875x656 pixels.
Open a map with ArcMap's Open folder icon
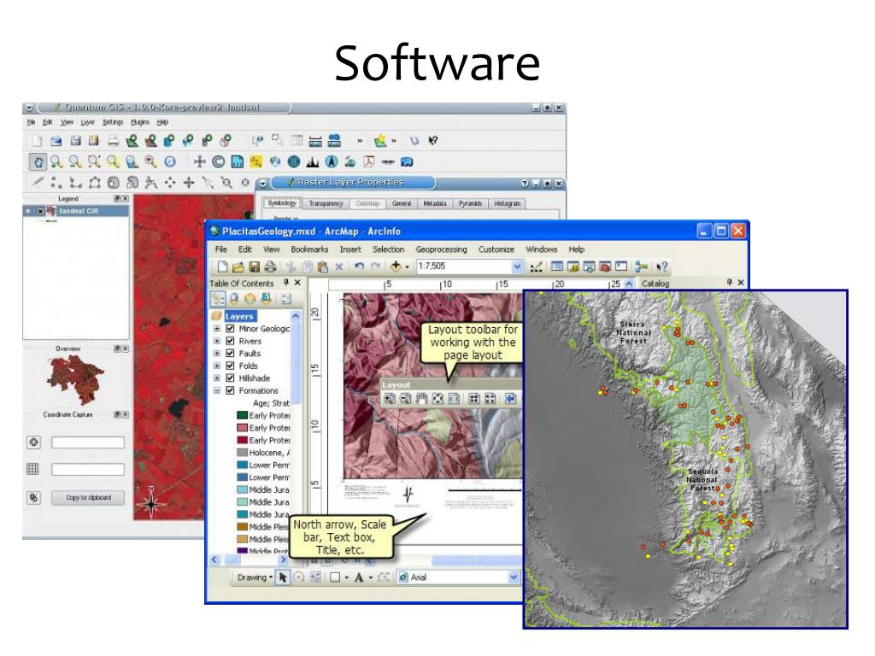[x=238, y=267]
